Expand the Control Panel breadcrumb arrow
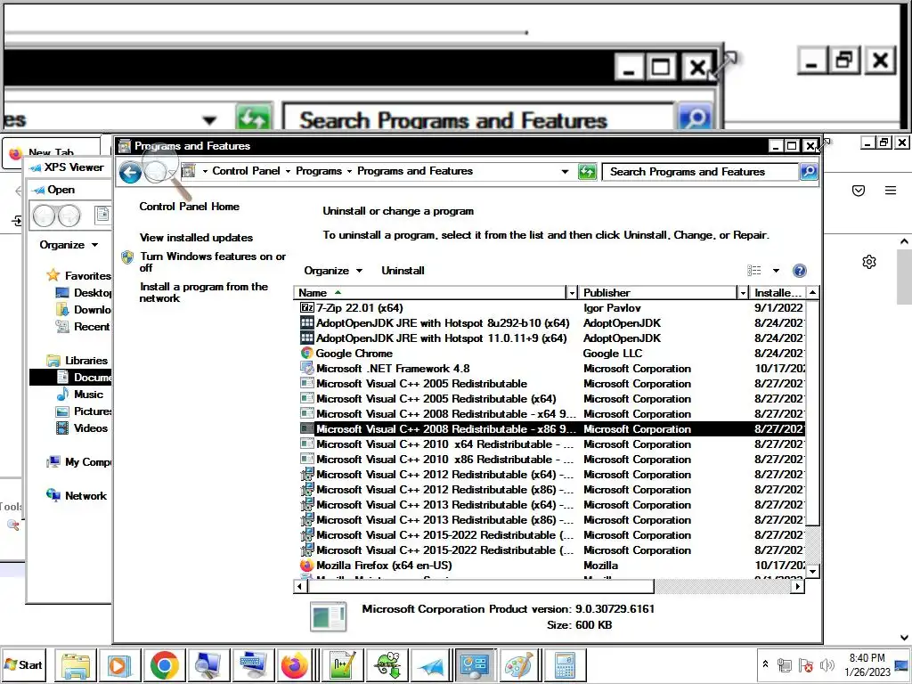This screenshot has width=912, height=684. (288, 171)
